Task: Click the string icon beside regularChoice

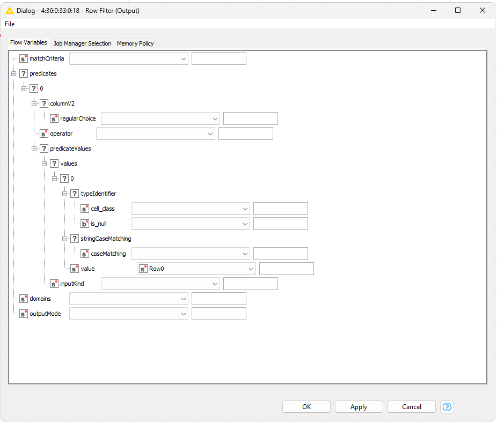Action: [x=54, y=118]
